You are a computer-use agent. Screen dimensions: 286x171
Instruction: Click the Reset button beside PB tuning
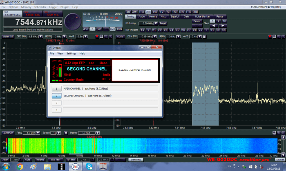point(163,24)
